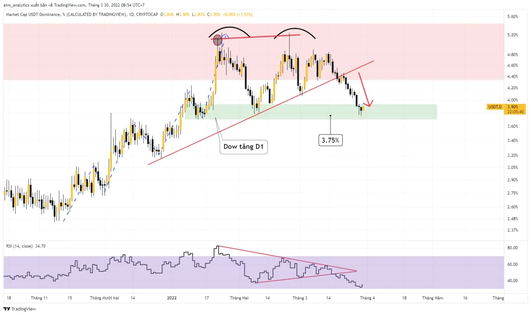
Task: Click the 3.60% price axis label
Action: coord(512,126)
